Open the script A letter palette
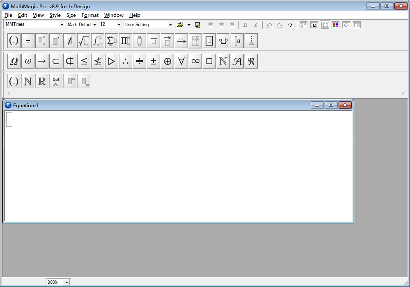This screenshot has width=410, height=287. [237, 61]
